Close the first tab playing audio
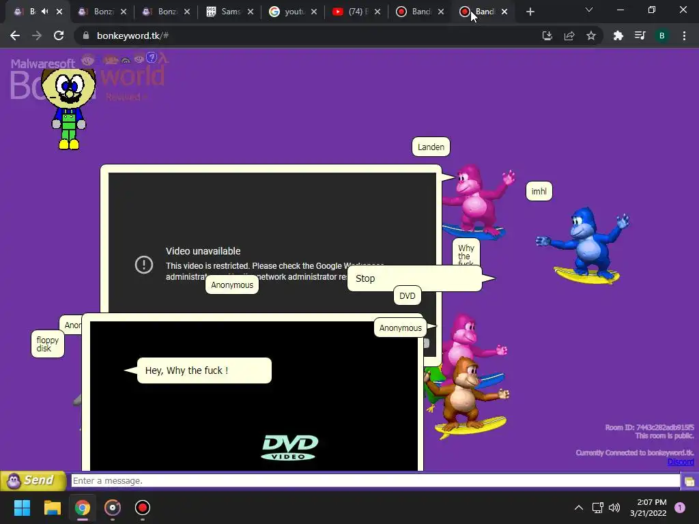Viewport: 699px width, 524px height. coord(59,12)
